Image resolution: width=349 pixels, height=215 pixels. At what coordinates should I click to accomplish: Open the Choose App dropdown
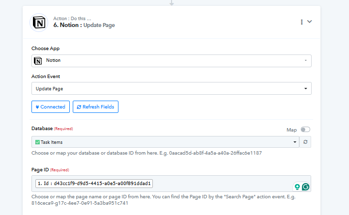pos(171,60)
